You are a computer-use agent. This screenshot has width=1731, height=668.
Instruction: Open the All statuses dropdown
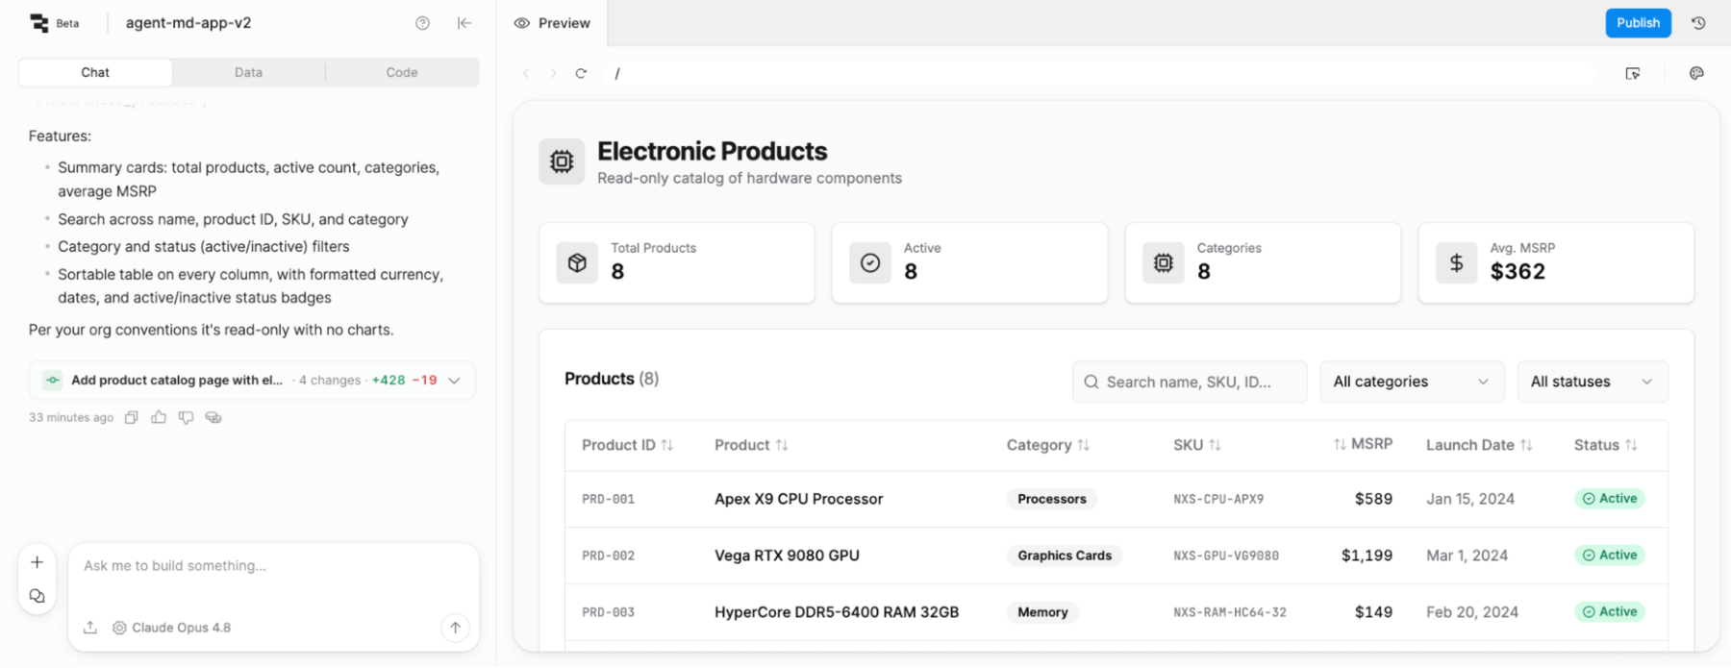(1592, 382)
